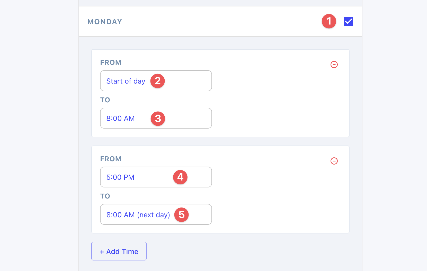
Task: Click the red badge numbered 4
Action: coord(180,177)
